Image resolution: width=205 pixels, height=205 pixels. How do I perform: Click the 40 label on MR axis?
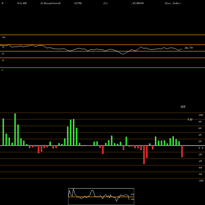click(x=200, y=135)
